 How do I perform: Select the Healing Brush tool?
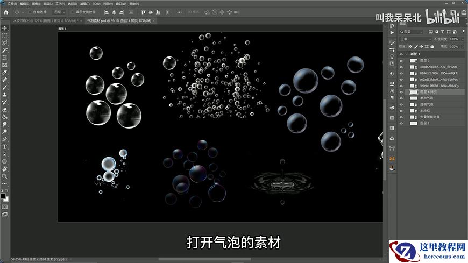point(4,80)
